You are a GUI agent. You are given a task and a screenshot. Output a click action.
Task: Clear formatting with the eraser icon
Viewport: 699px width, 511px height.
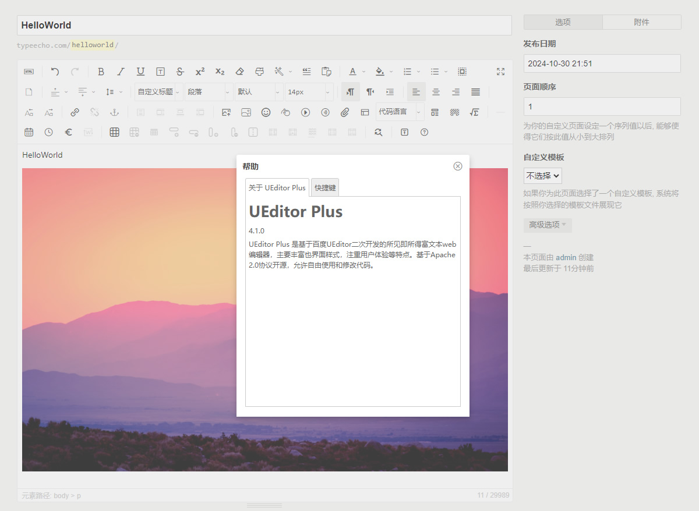pyautogui.click(x=239, y=72)
